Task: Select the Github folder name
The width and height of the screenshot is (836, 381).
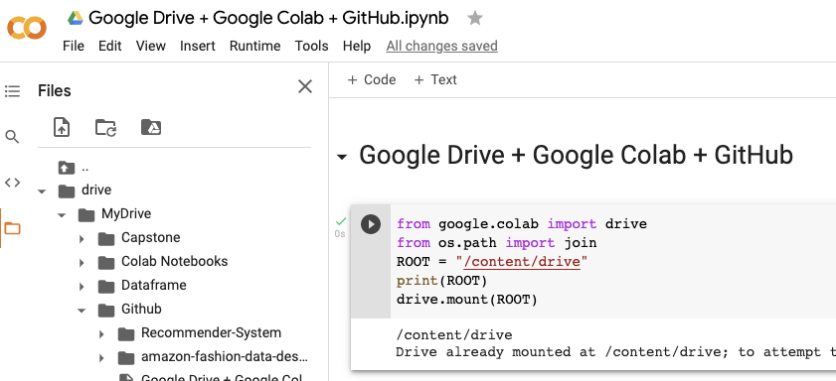Action: pos(141,310)
